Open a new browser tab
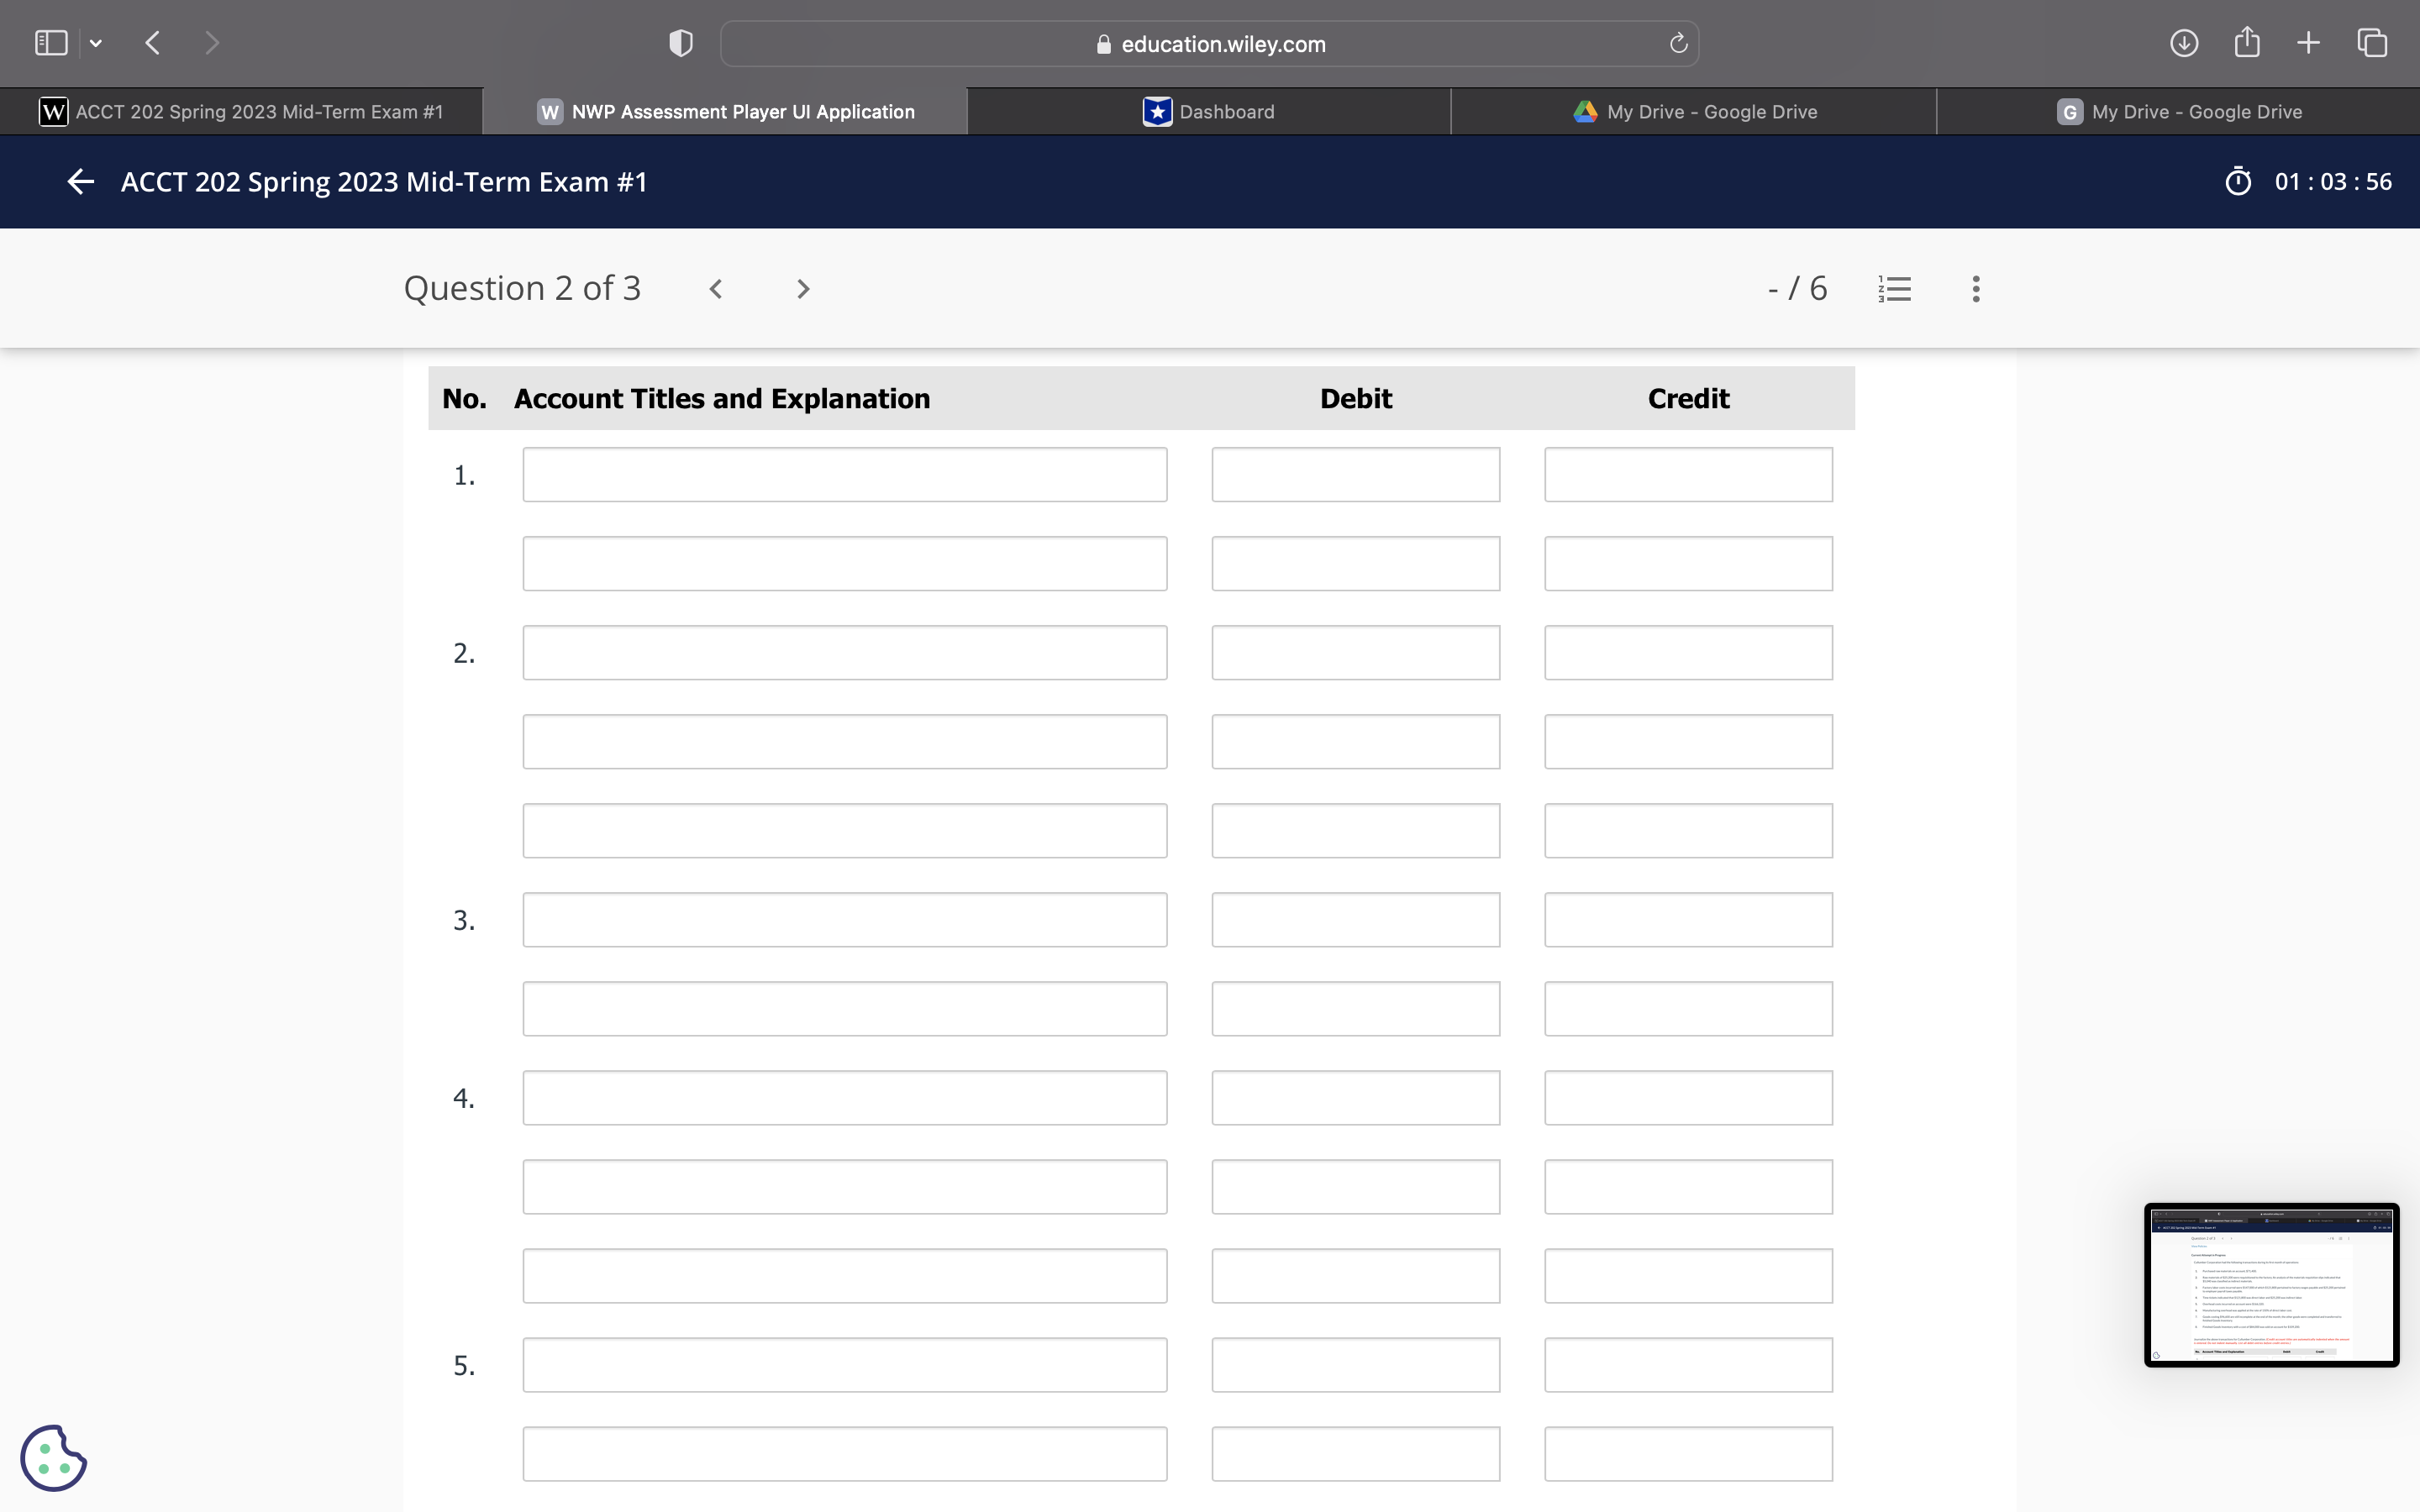The image size is (2420, 1512). click(2308, 42)
